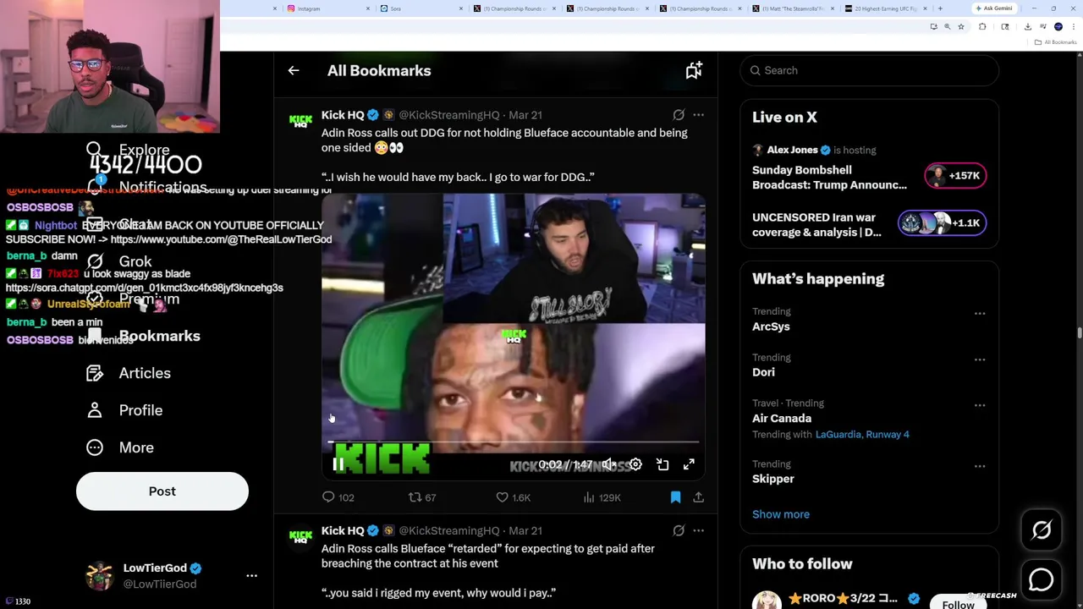Open Bookmarks in the X sidebar
The width and height of the screenshot is (1083, 609).
point(144,336)
